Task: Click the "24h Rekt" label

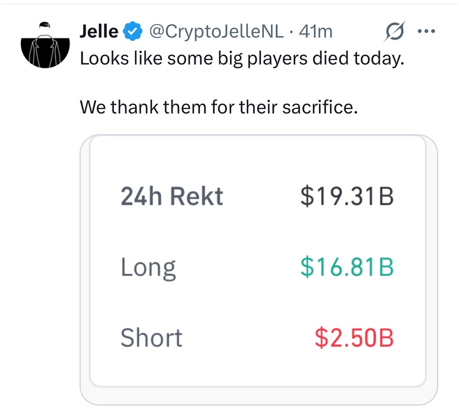Action: pos(172,197)
